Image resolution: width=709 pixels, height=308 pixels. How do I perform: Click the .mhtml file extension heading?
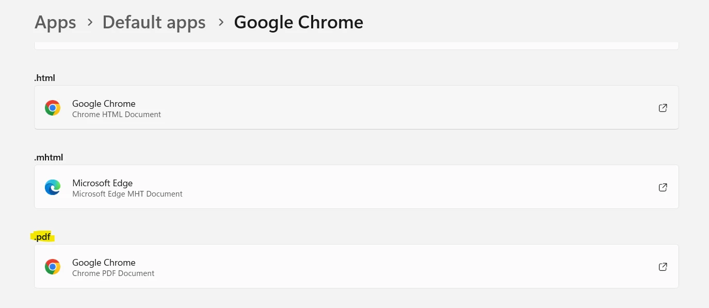(x=49, y=157)
